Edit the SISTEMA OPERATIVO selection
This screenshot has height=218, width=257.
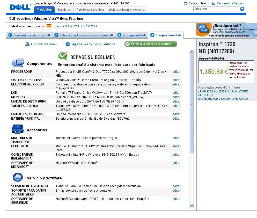[176, 80]
